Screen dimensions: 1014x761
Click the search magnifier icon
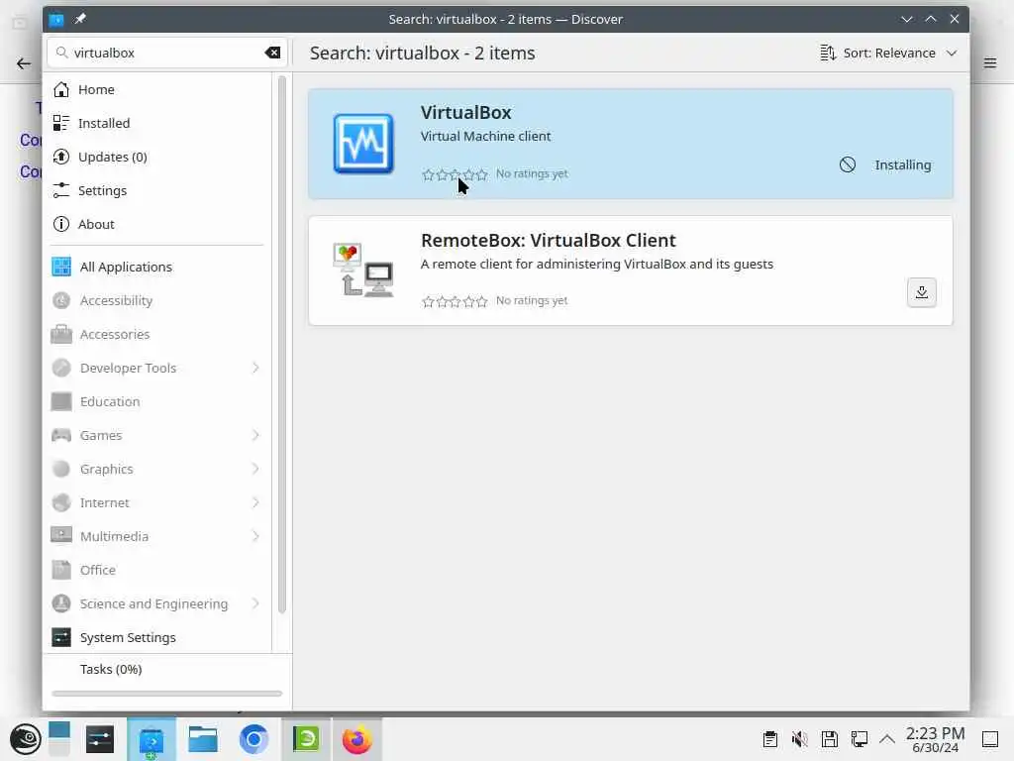coord(61,53)
